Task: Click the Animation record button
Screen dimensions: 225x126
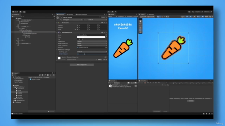Action: click(x=145, y=83)
